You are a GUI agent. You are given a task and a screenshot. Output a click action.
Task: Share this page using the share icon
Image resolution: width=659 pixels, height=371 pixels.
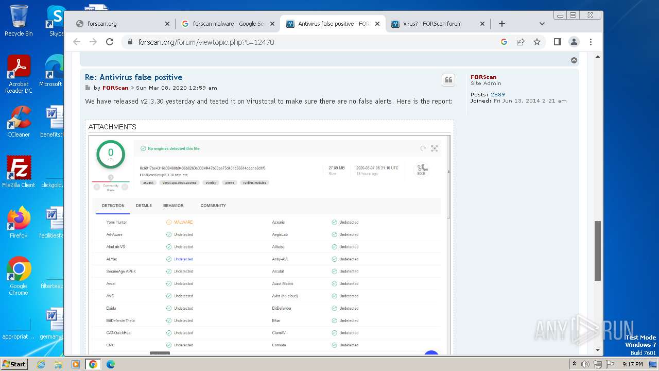pos(521,42)
